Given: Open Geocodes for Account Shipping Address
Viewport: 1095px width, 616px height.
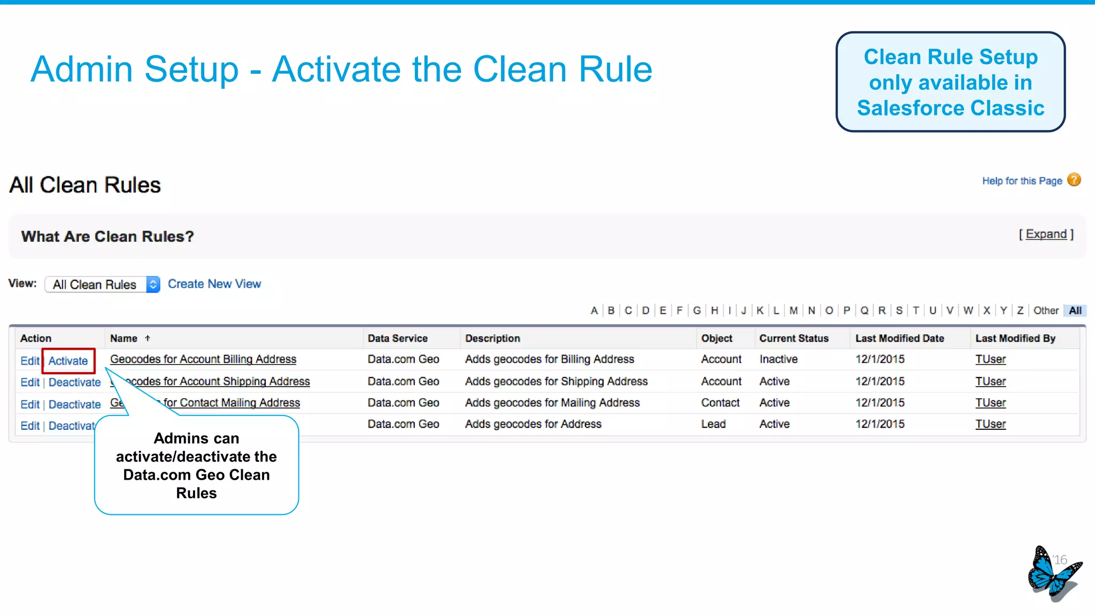Looking at the screenshot, I should (210, 381).
